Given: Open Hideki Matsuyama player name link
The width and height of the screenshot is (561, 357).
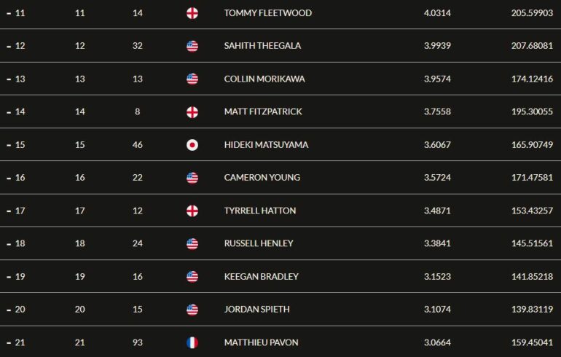Looking at the screenshot, I should click(x=266, y=144).
